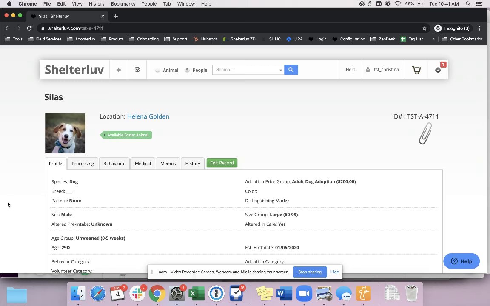The width and height of the screenshot is (490, 306).
Task: Open the Other Bookmarks folder
Action: coord(462,39)
